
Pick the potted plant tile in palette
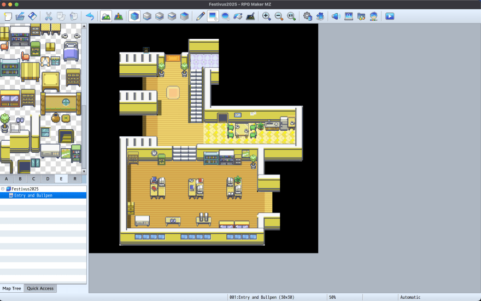pyautogui.click(x=4, y=123)
